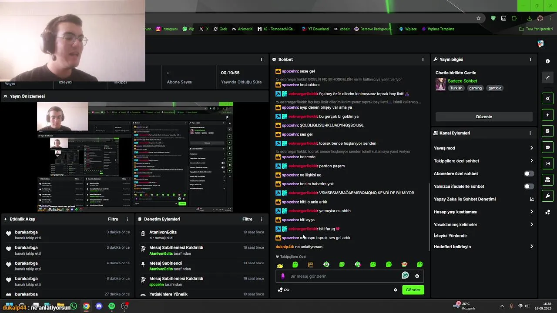Open Spotify from the taskbar

[111, 306]
